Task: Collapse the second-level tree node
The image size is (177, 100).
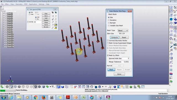Action: (3, 11)
